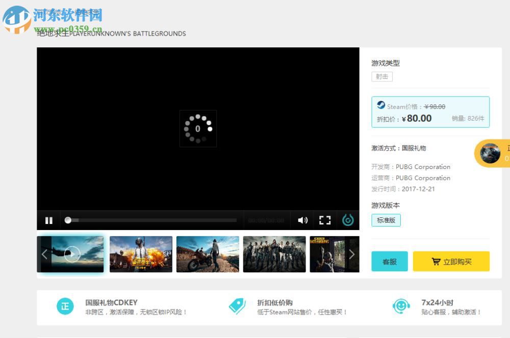Expand the next set of video thumbnails
The image size is (510, 338).
pyautogui.click(x=352, y=254)
